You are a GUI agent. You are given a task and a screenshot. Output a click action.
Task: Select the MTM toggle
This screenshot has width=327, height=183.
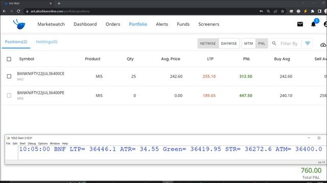click(248, 43)
